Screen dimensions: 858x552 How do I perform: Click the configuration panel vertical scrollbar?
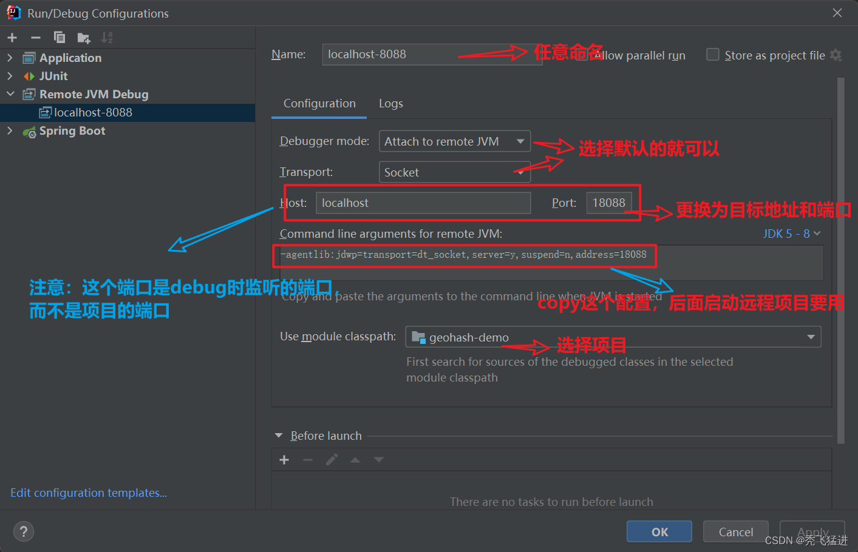pyautogui.click(x=841, y=261)
